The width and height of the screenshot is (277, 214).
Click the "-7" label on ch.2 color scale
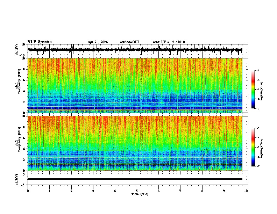[258, 166]
